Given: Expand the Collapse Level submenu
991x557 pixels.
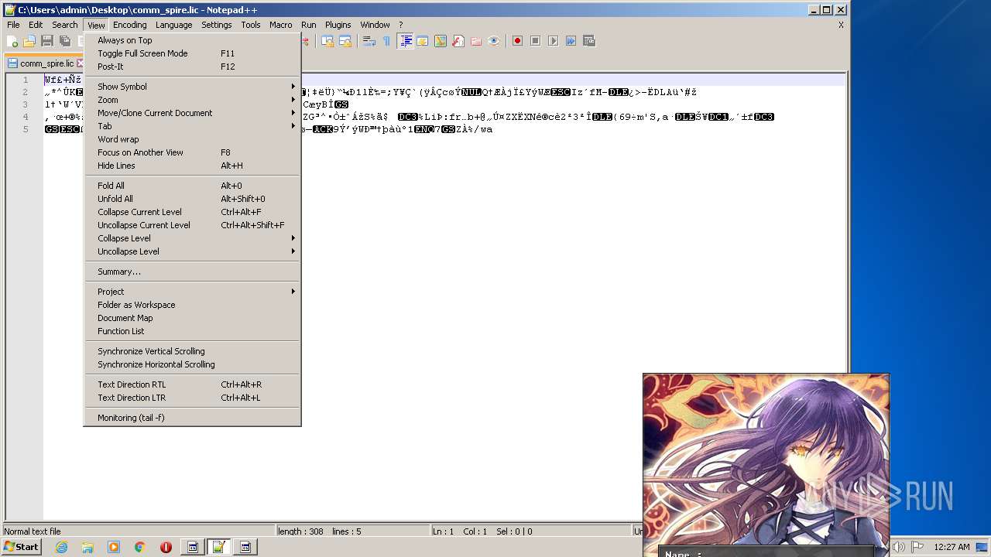Looking at the screenshot, I should click(x=192, y=238).
